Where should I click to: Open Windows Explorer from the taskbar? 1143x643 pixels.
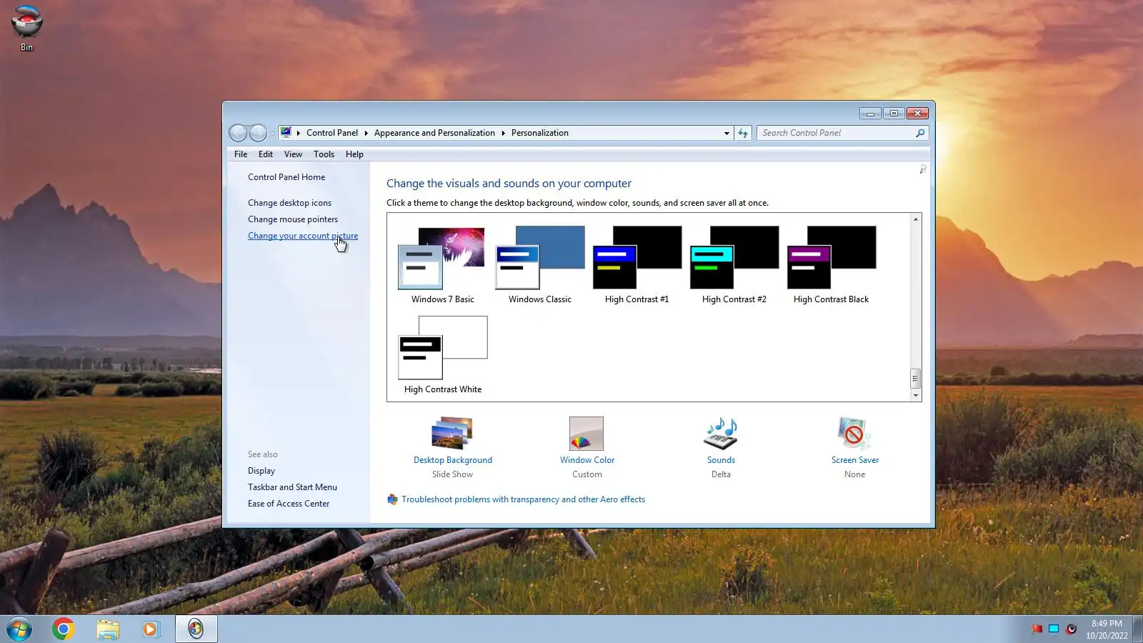pyautogui.click(x=108, y=629)
